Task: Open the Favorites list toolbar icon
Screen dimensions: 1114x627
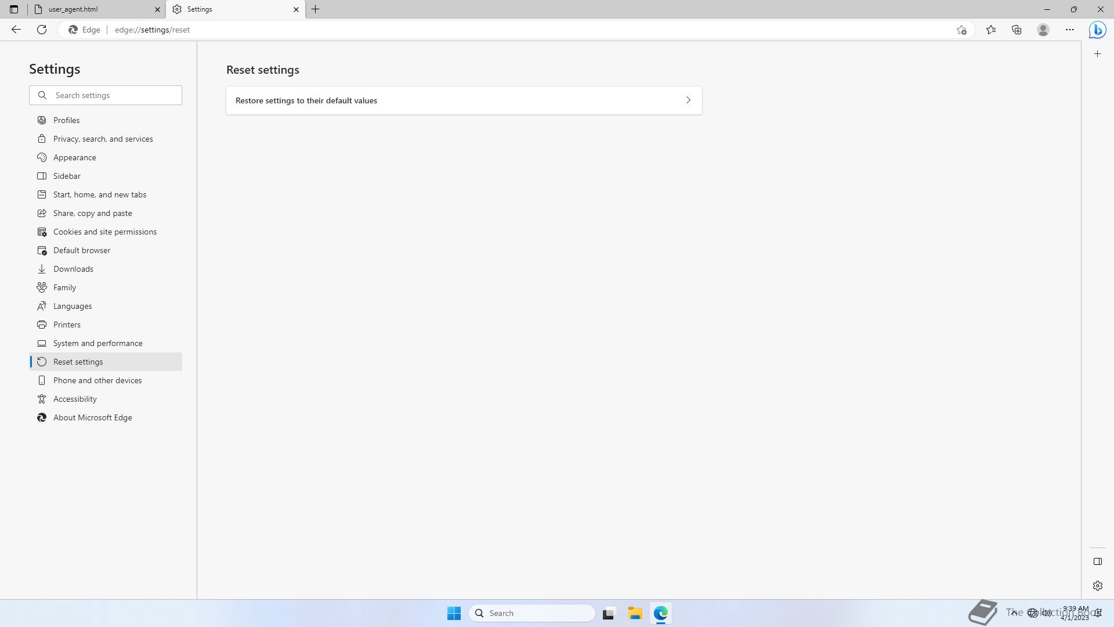Action: tap(991, 30)
